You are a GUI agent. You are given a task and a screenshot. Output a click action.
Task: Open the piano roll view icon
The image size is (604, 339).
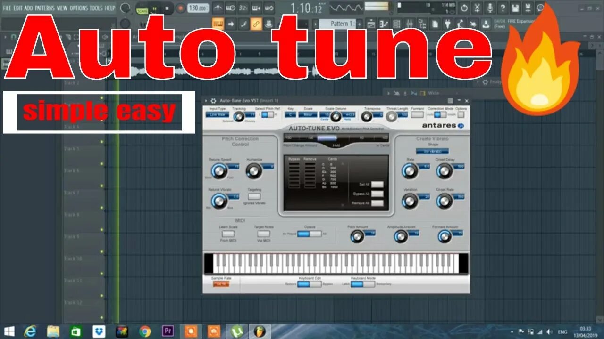385,24
